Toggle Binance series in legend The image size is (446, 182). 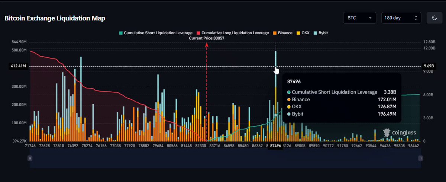(x=282, y=33)
